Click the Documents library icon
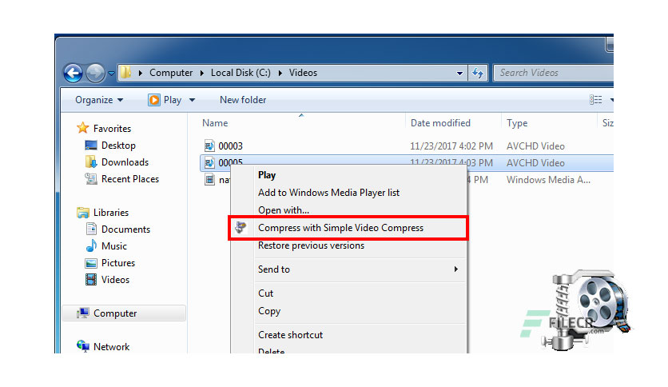668x387 pixels. tap(91, 229)
